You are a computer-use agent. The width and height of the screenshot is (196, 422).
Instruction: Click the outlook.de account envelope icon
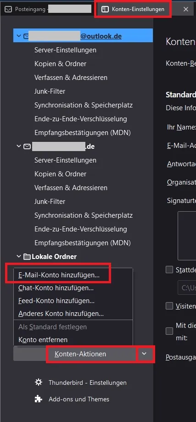(x=26, y=36)
